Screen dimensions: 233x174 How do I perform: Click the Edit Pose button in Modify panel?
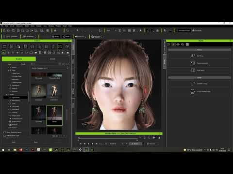click(x=200, y=56)
